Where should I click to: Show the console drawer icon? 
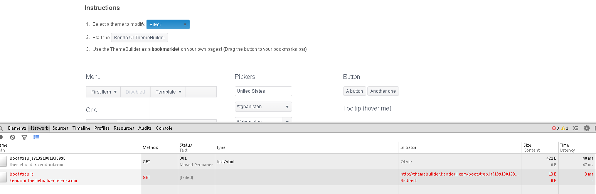576,128
